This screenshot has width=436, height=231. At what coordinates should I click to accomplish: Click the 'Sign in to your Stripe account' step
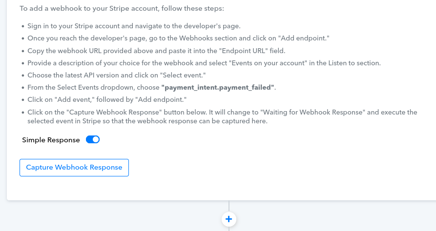point(134,26)
